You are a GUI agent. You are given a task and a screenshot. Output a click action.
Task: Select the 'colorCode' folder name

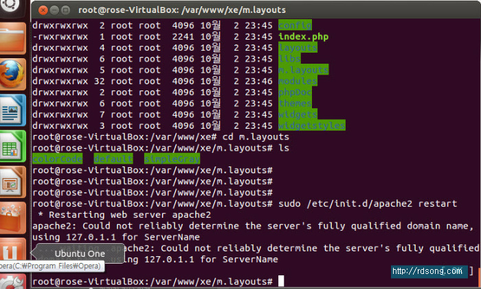click(x=57, y=159)
